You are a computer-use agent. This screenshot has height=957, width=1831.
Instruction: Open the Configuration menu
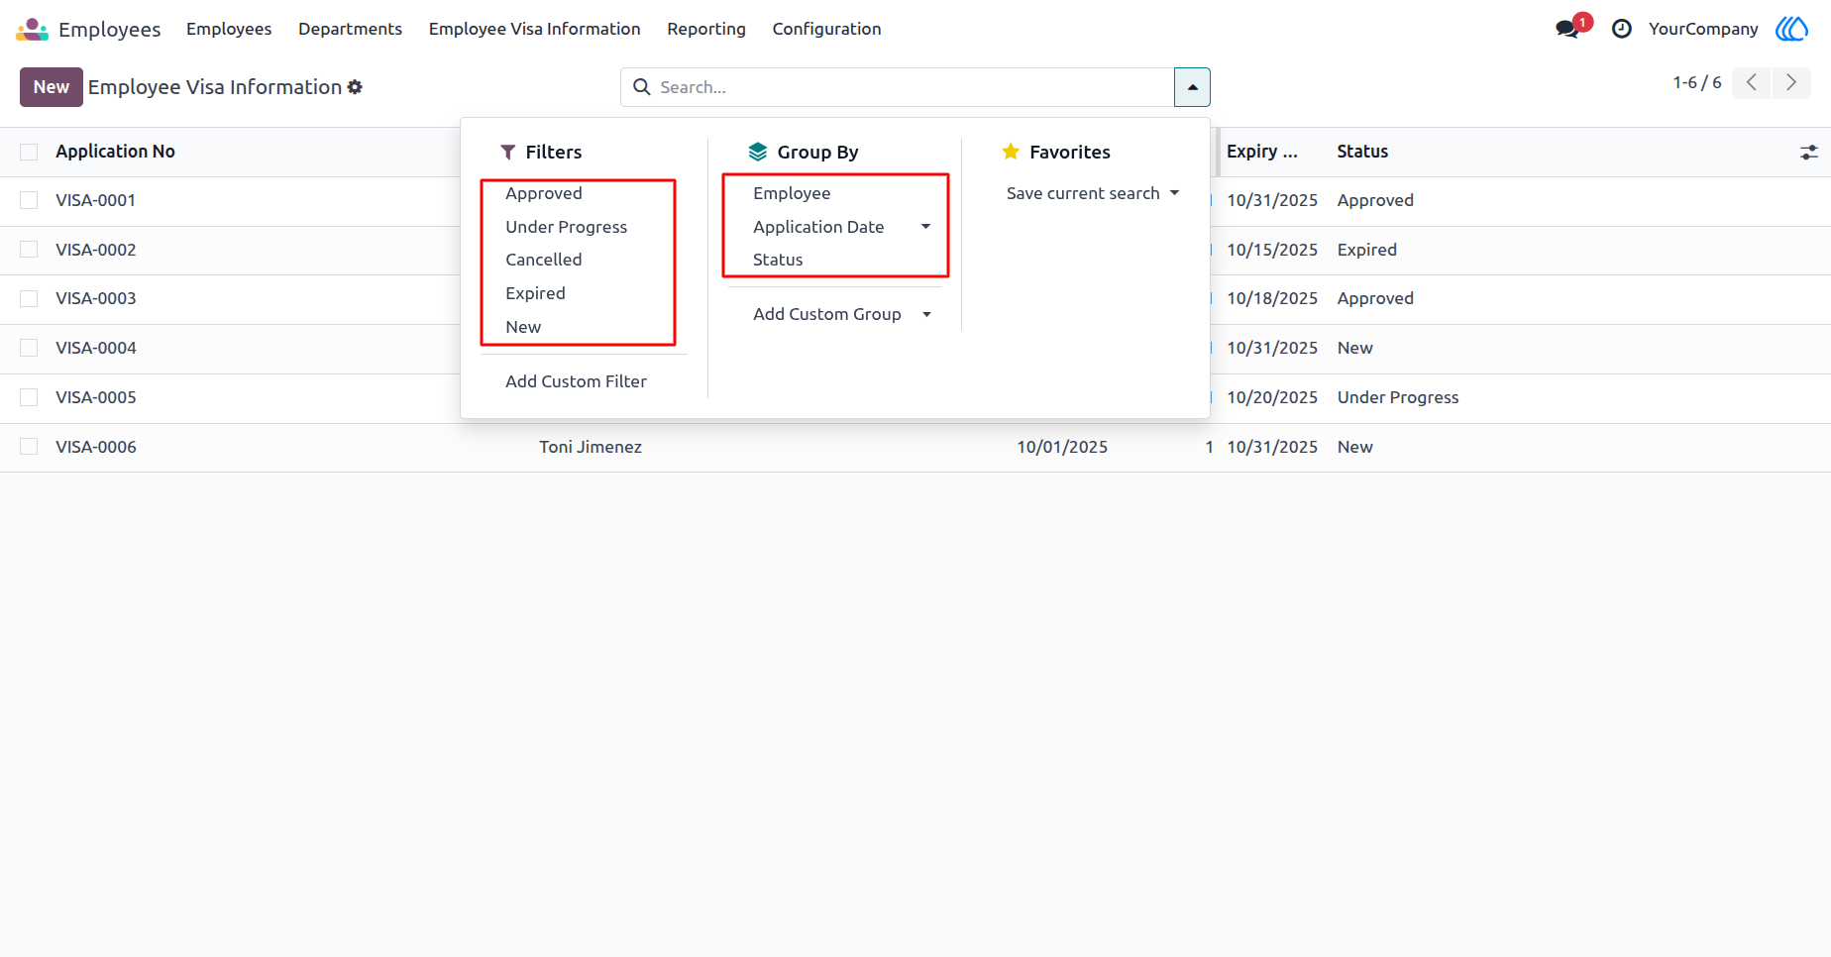coord(826,29)
